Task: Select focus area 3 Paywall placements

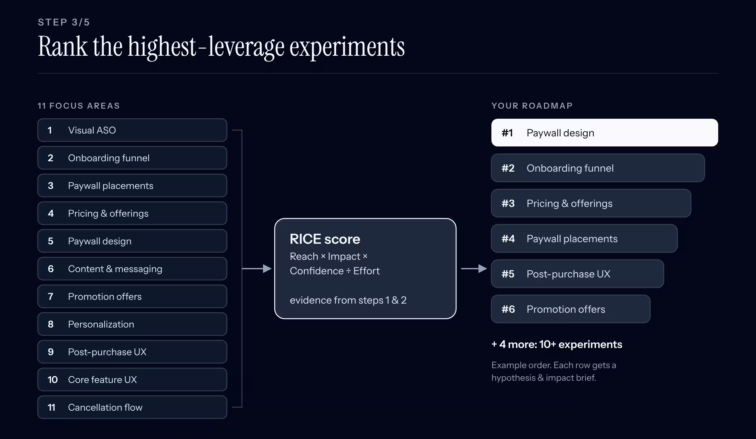Action: (x=132, y=185)
